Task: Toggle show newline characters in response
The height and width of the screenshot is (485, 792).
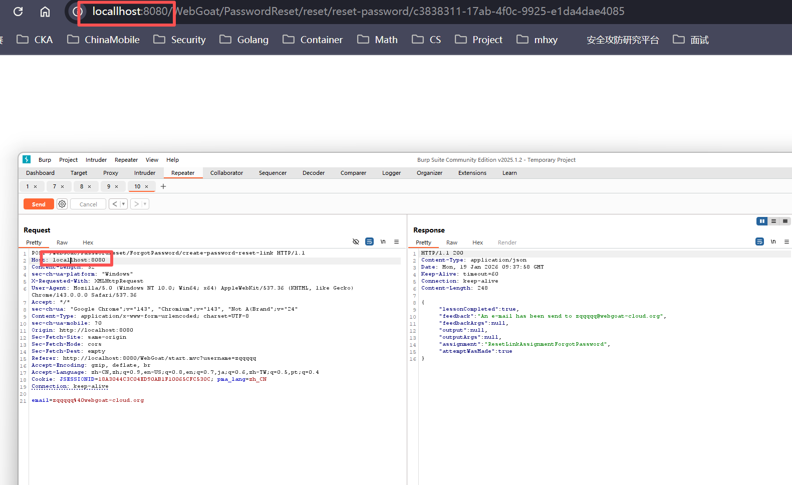Action: (773, 242)
